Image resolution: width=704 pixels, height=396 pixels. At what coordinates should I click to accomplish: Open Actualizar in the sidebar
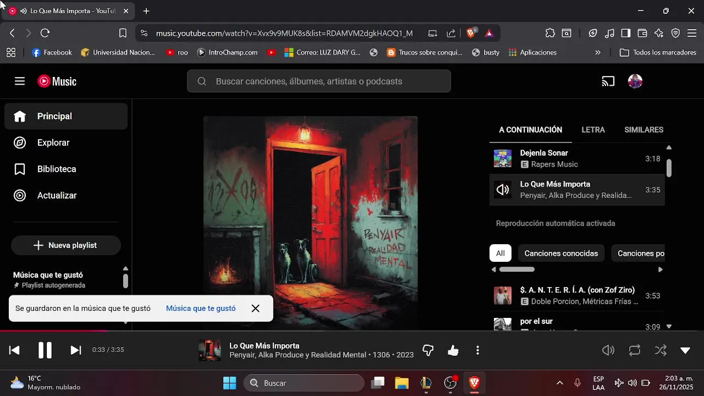click(66, 195)
